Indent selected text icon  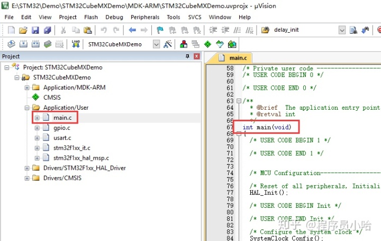tap(213, 30)
